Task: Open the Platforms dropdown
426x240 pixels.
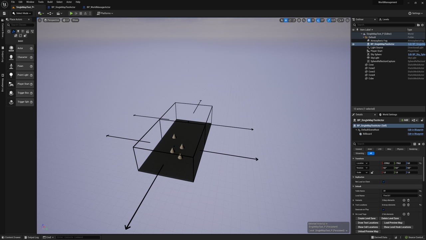Action: [x=105, y=13]
